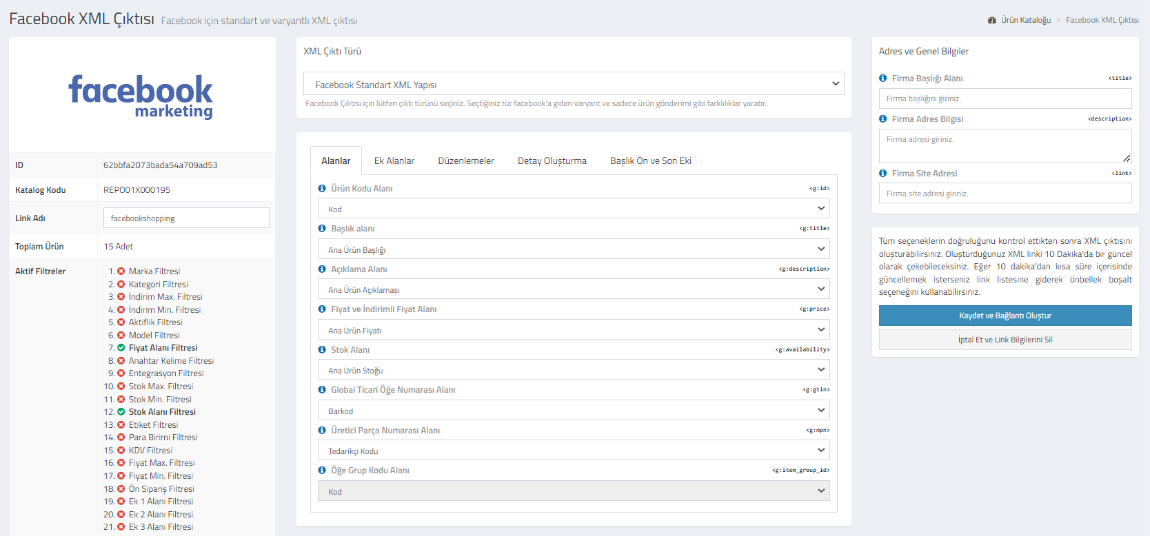Open the Barkod dropdown for g:gtin
1150x536 pixels.
[x=574, y=410]
